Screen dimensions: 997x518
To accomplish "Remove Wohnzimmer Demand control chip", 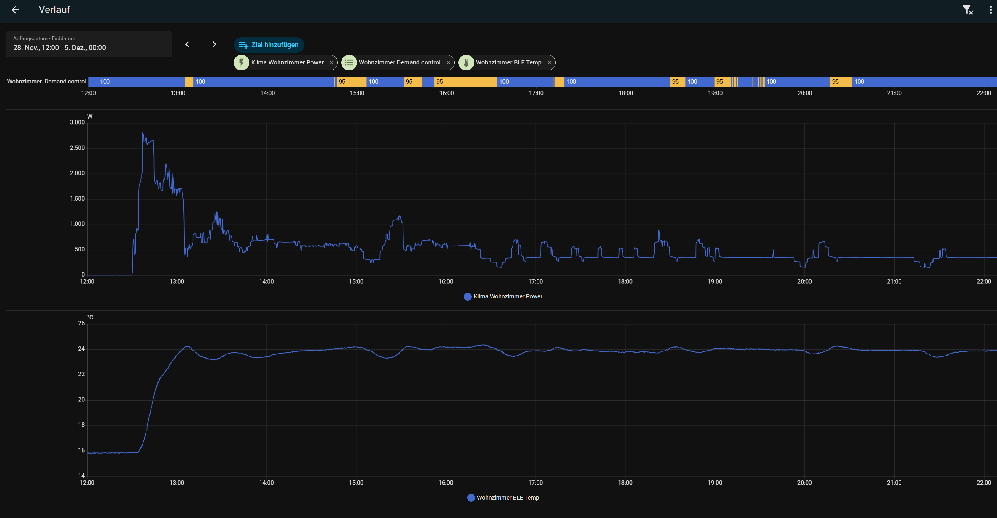I will click(x=448, y=63).
